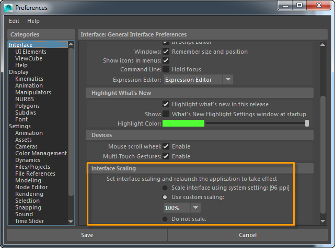Select Font category

point(21,119)
